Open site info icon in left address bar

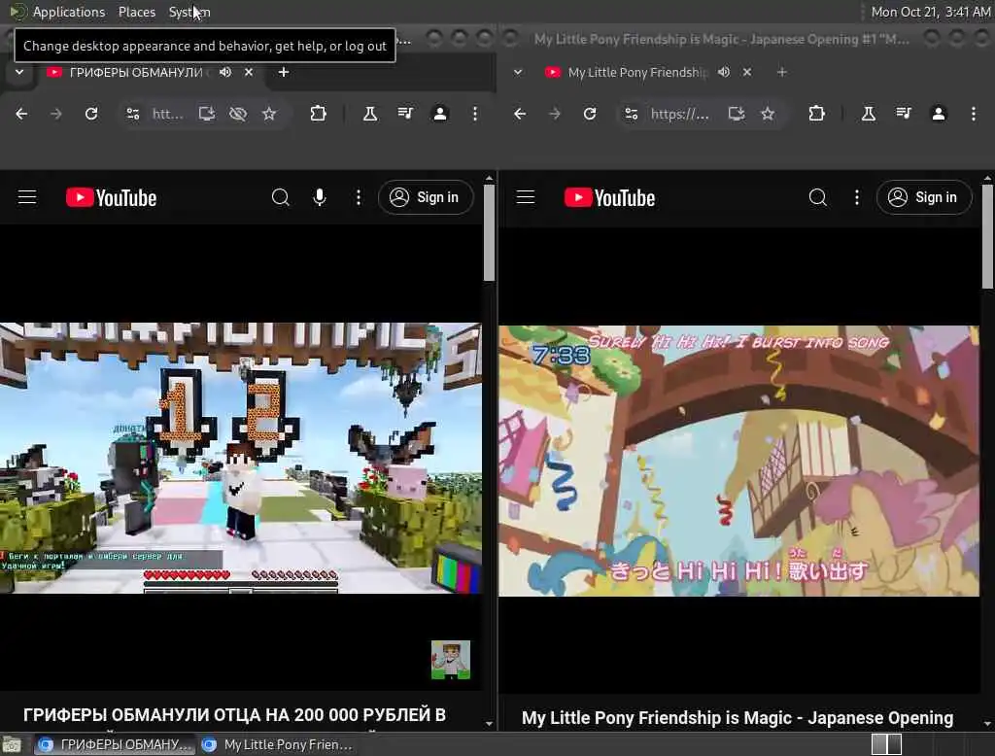(133, 114)
